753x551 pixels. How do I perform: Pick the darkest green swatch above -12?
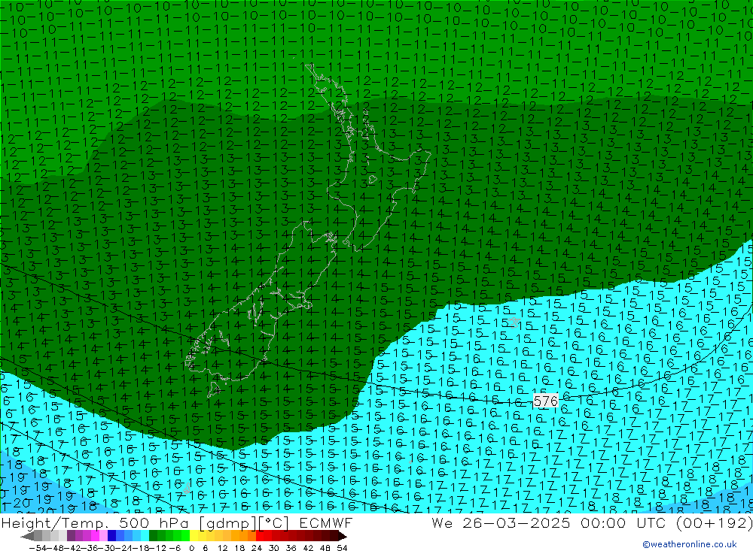point(153,536)
